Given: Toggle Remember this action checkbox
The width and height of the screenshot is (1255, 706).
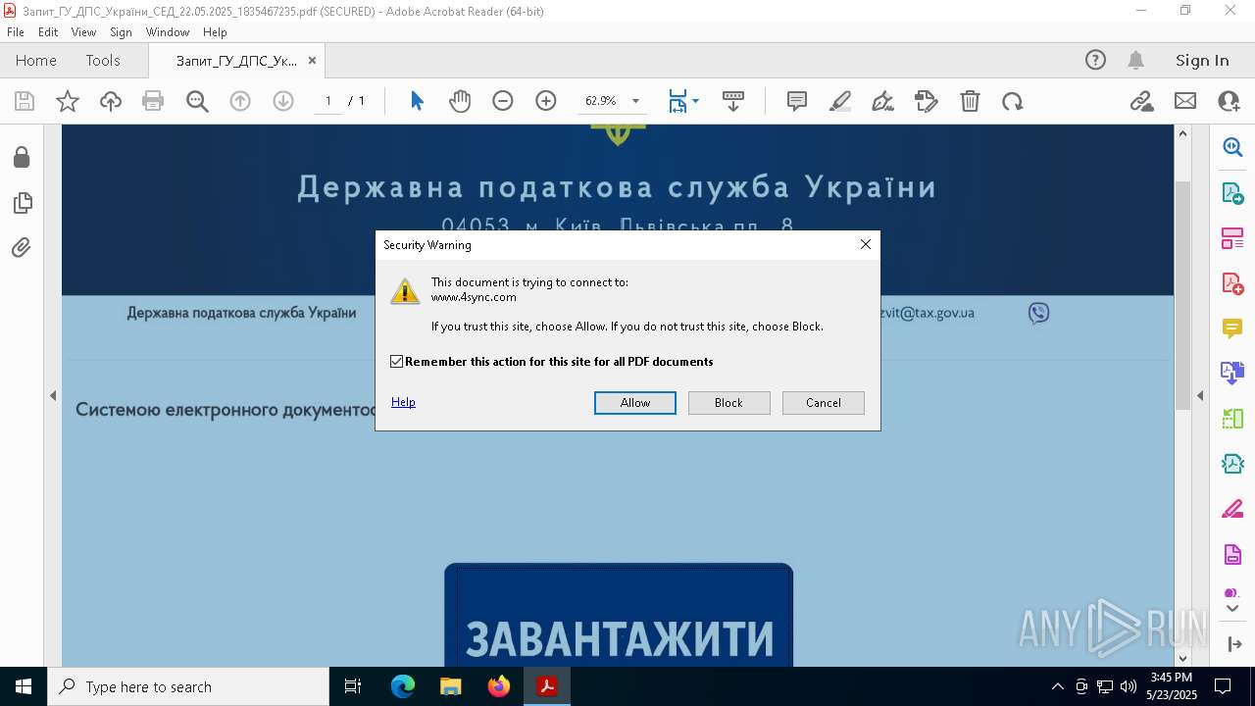Looking at the screenshot, I should (397, 362).
